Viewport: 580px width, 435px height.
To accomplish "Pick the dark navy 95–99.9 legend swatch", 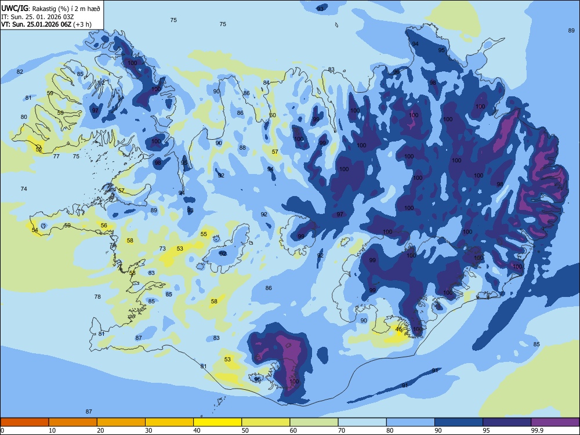I will pyautogui.click(x=507, y=422).
